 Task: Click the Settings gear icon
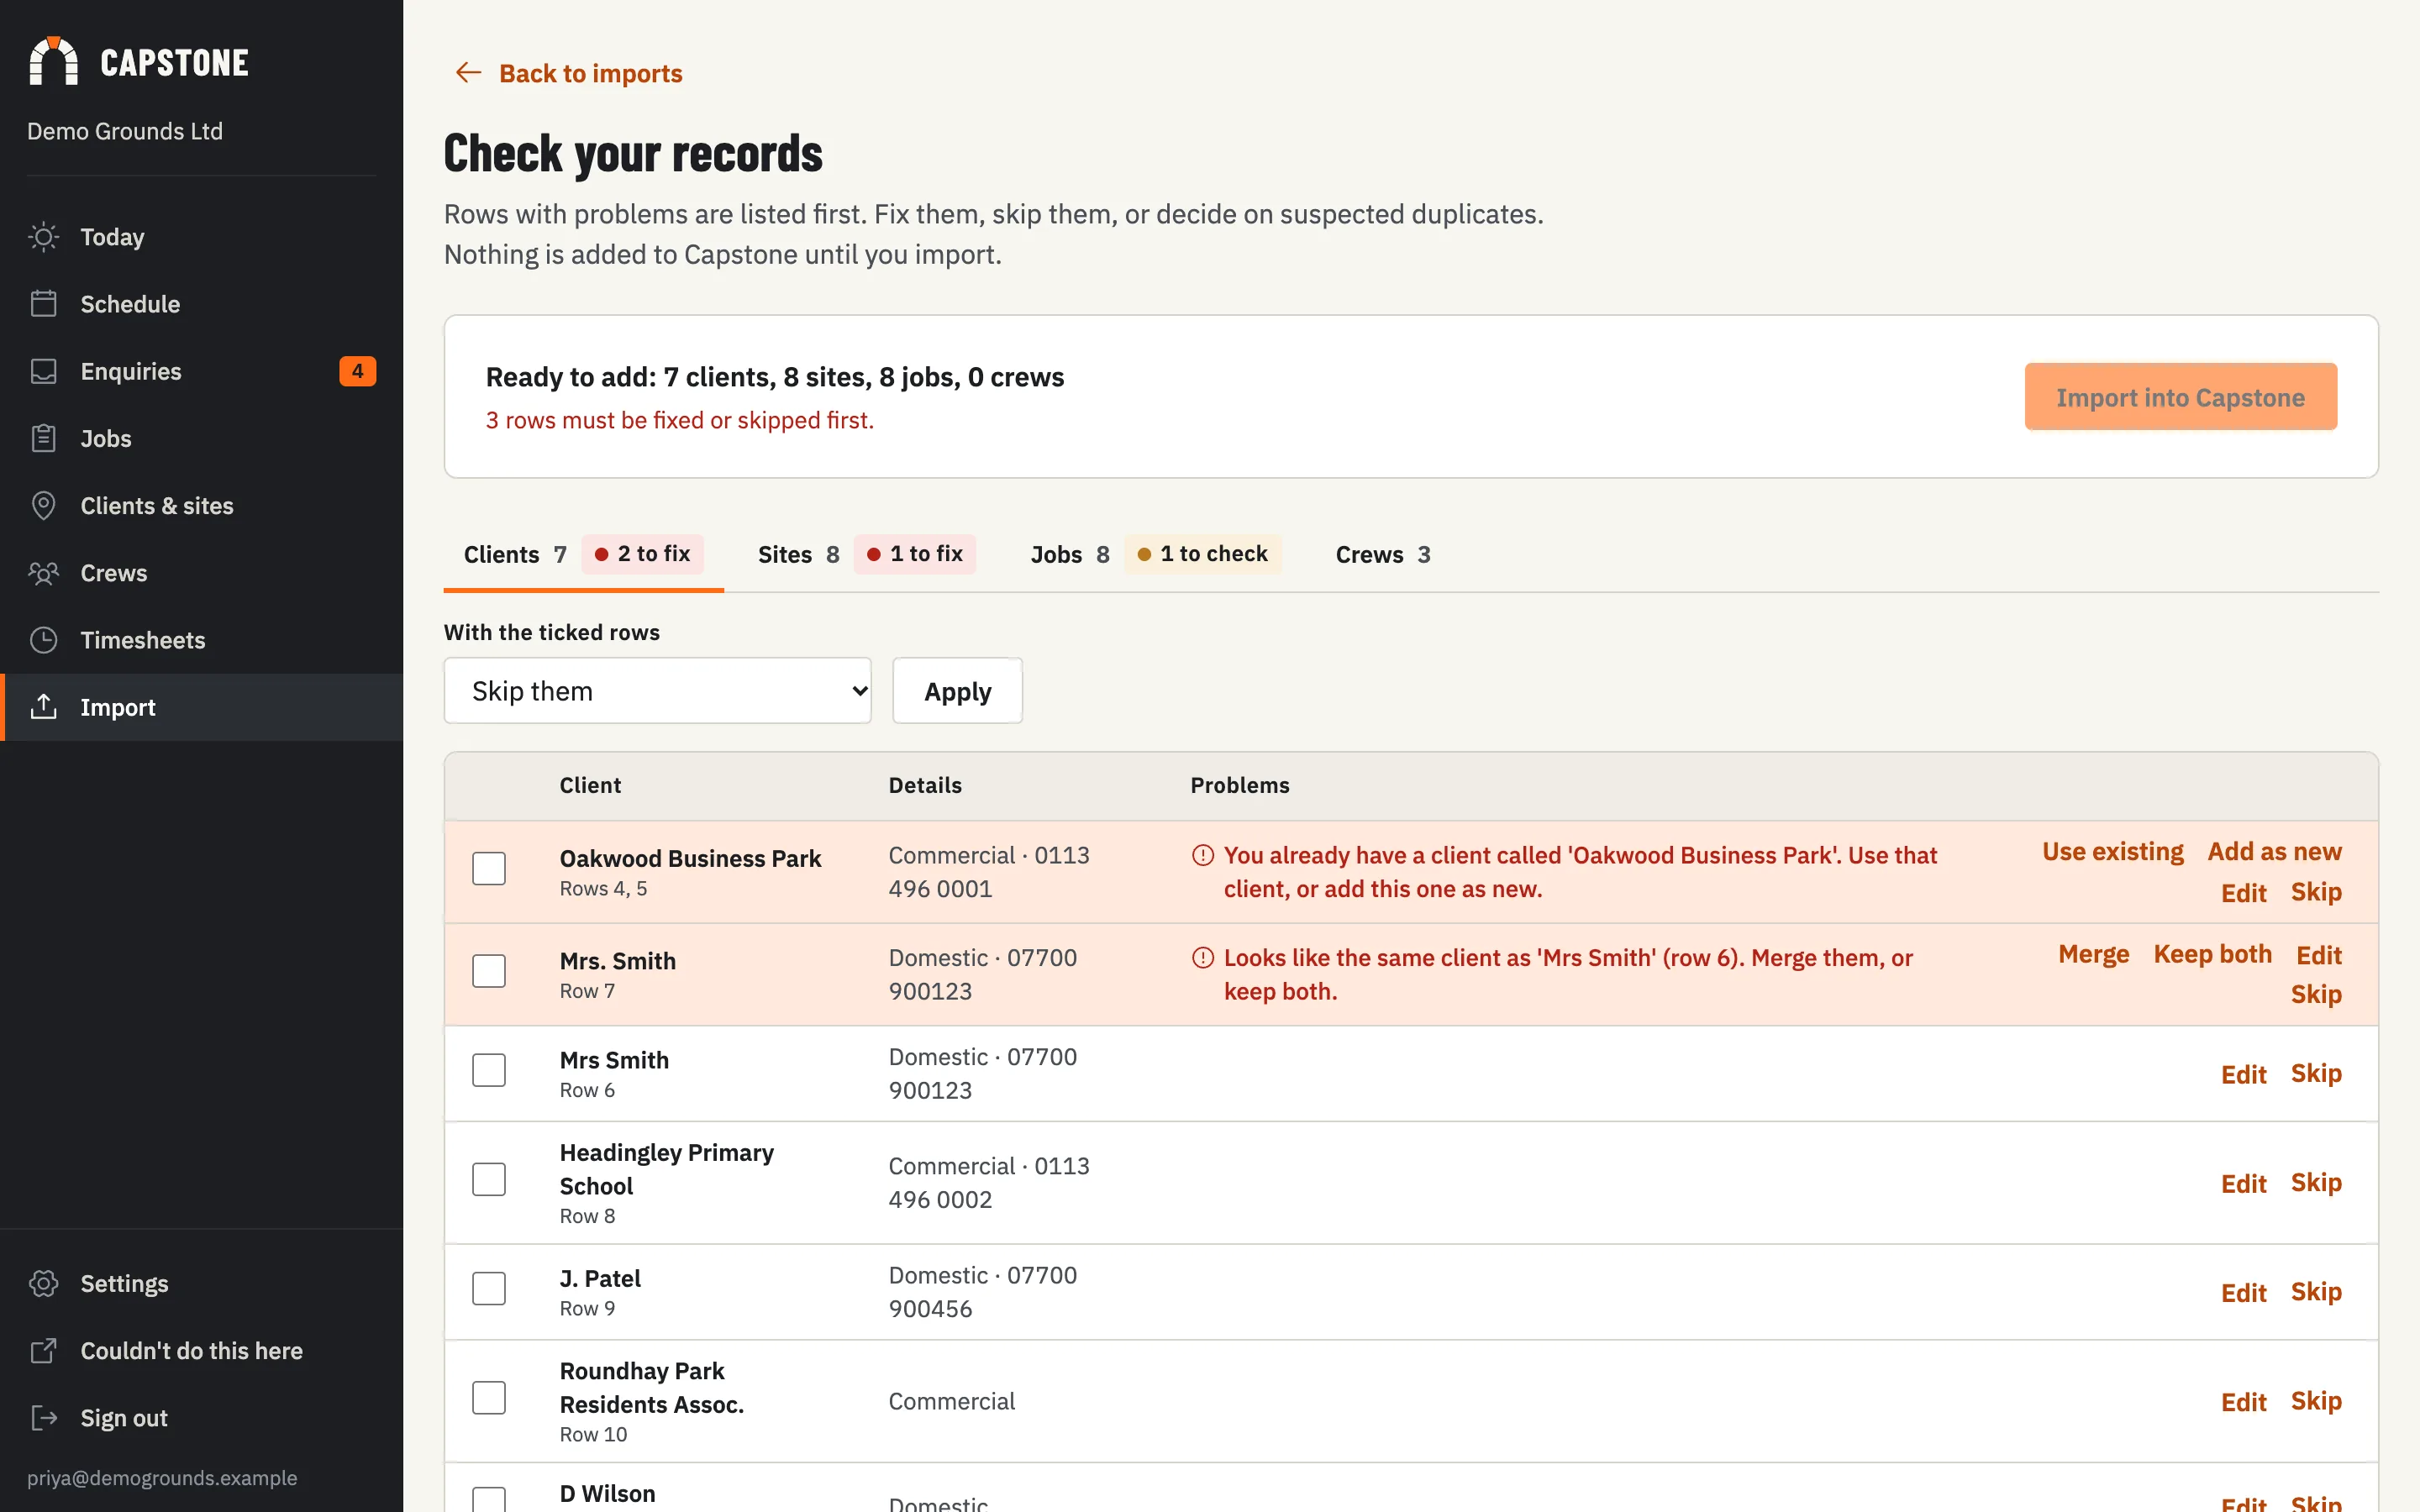click(44, 1283)
